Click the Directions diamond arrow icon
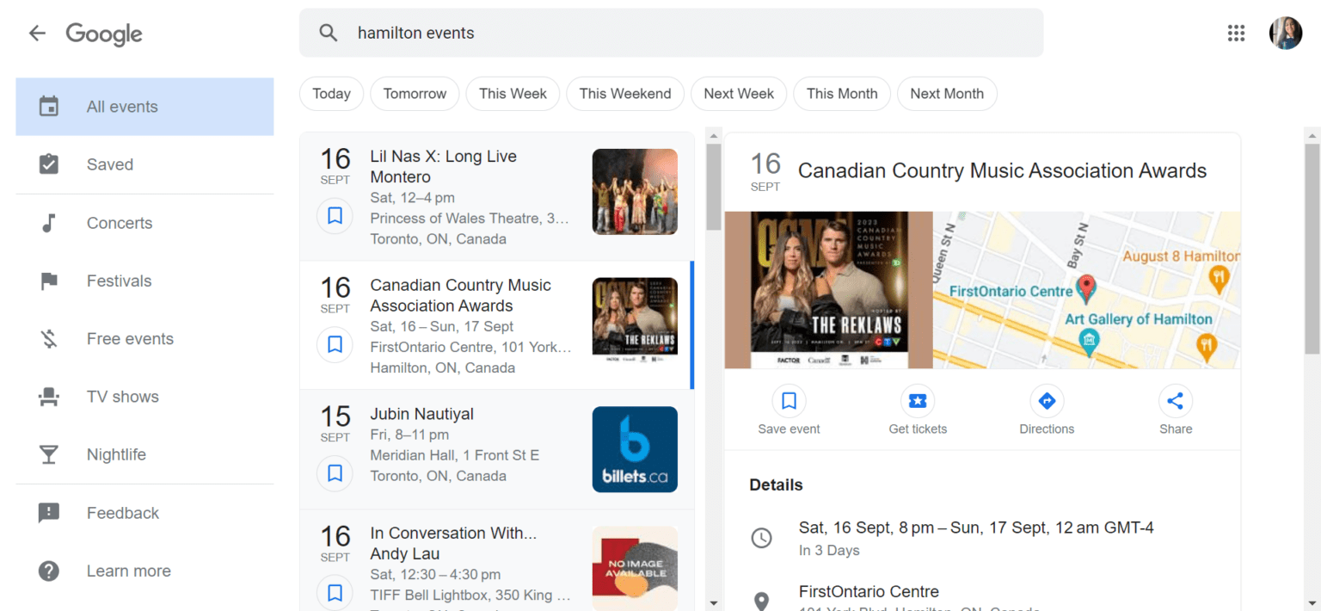The image size is (1321, 611). pos(1047,401)
